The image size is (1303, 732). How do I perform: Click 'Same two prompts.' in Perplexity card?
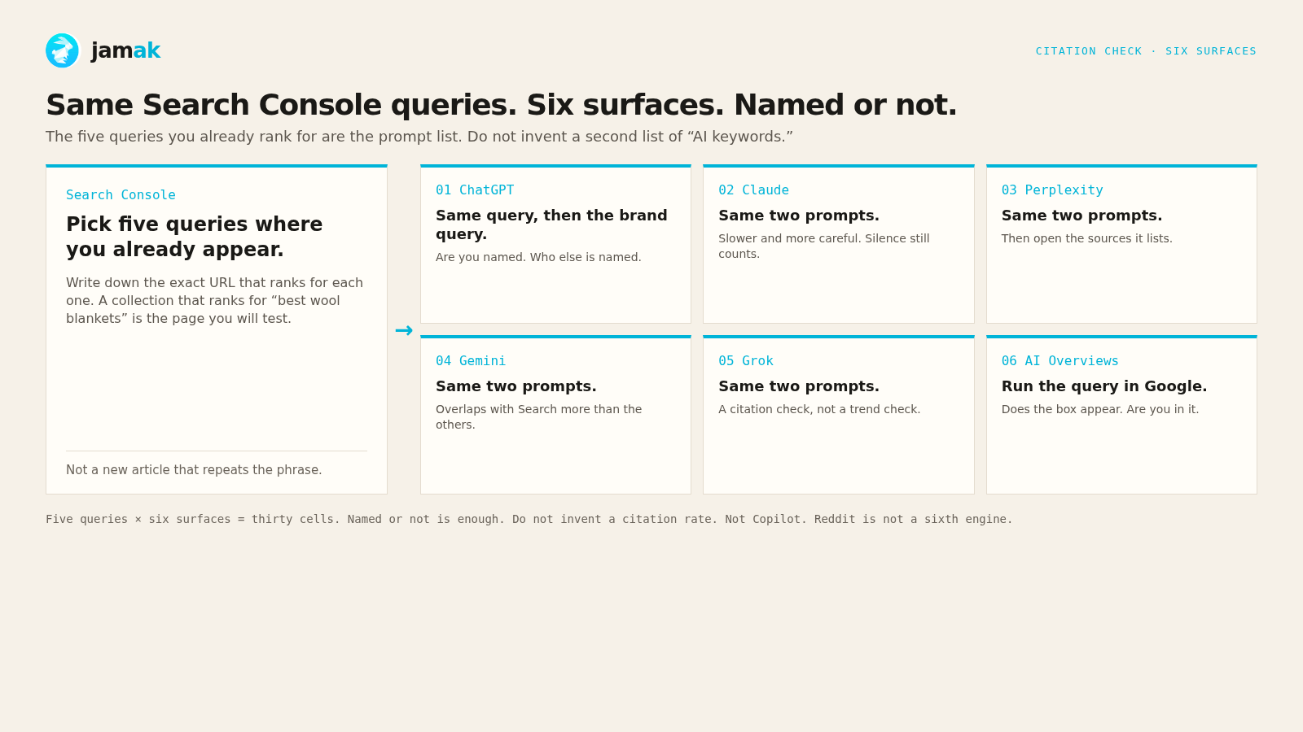tap(1081, 216)
